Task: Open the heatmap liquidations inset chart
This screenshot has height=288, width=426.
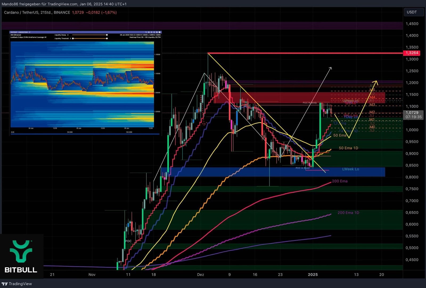Action: click(85, 83)
